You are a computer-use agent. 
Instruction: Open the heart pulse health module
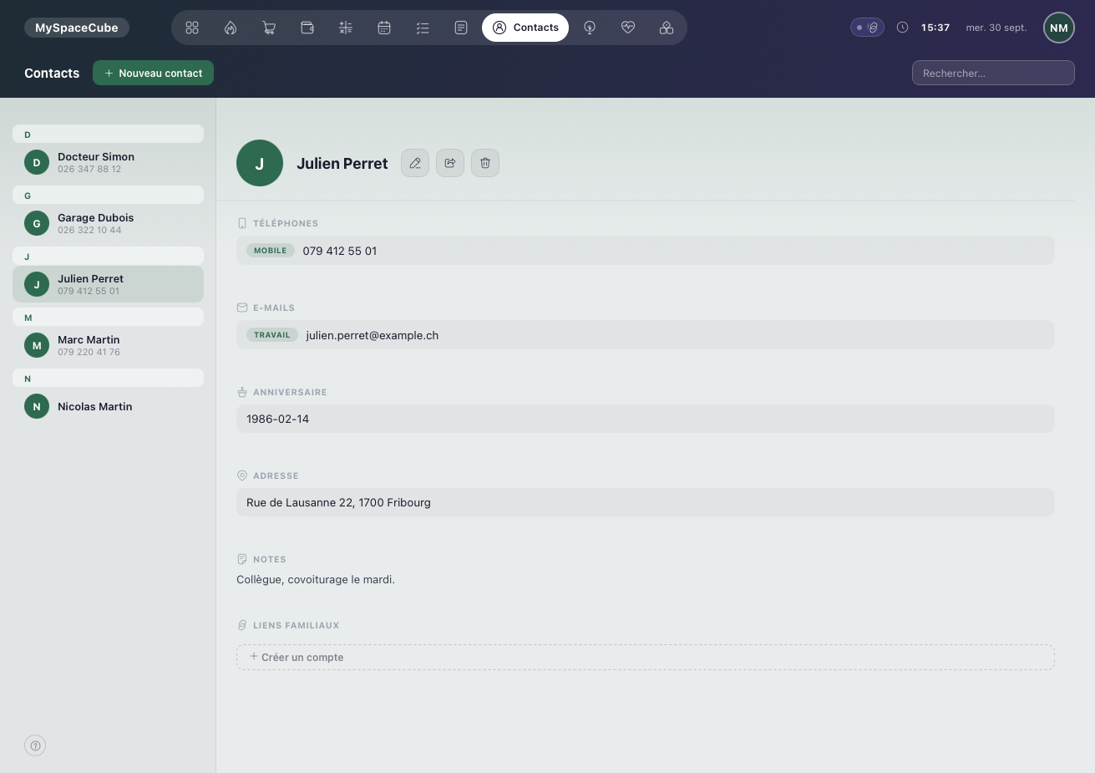pyautogui.click(x=628, y=28)
